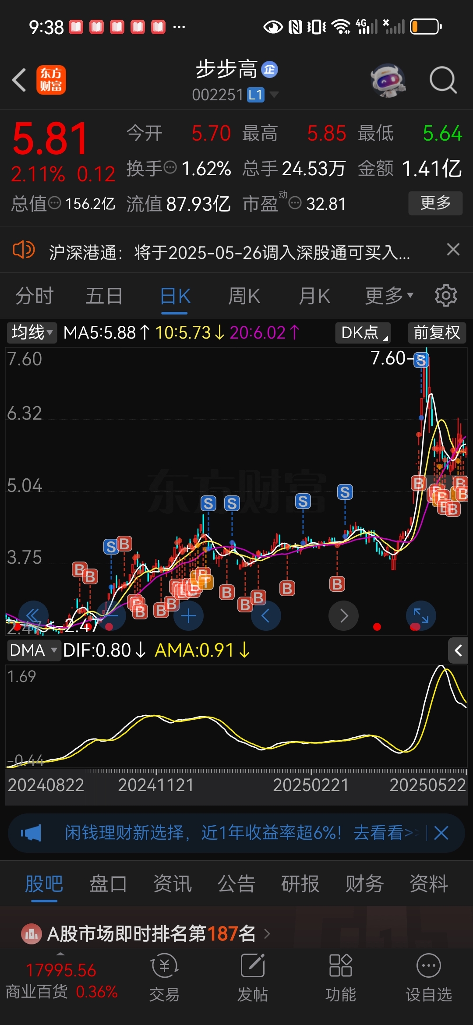Tap the S marker at 7.60 peak
This screenshot has width=473, height=1025.
click(421, 360)
